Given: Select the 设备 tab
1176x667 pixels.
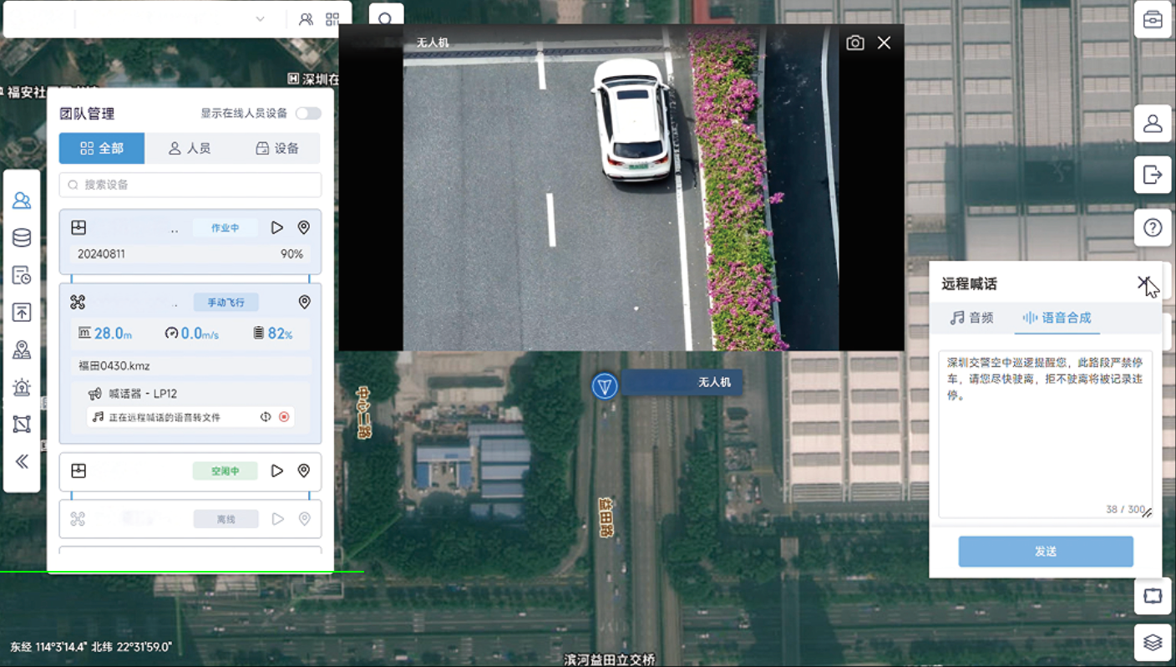Looking at the screenshot, I should click(x=277, y=148).
